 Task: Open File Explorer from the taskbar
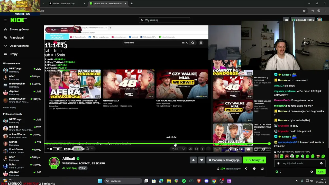point(169,181)
